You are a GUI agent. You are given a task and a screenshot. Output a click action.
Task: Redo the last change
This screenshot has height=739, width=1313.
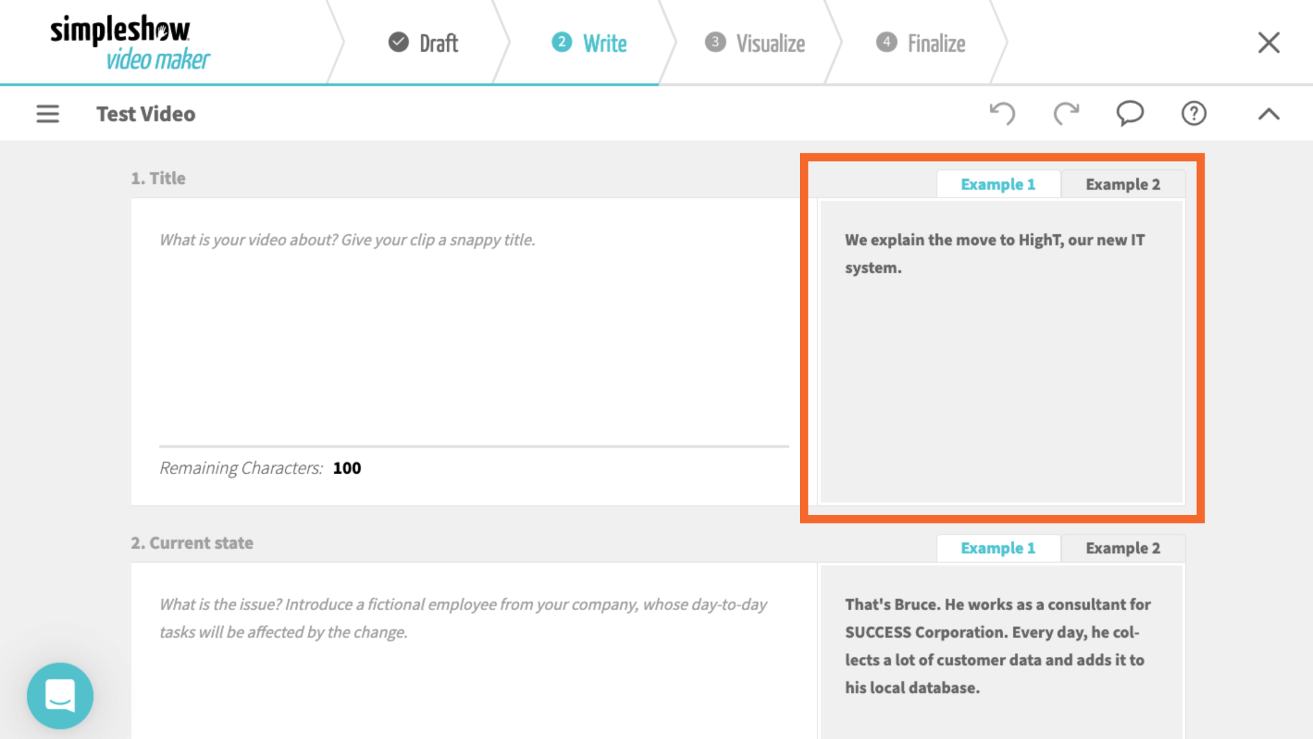pyautogui.click(x=1066, y=114)
